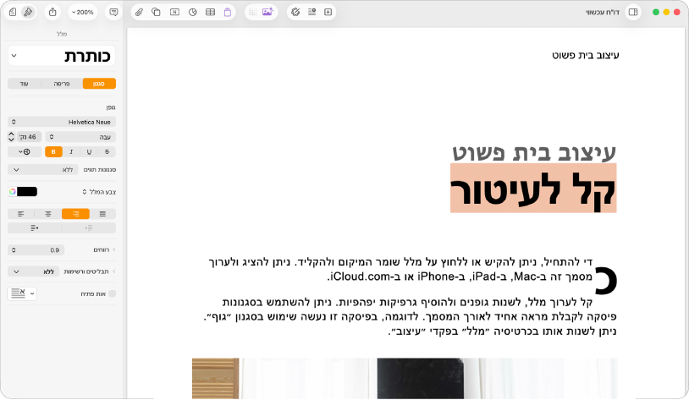Image resolution: width=689 pixels, height=400 pixels.
Task: Open the bullets ללא list style dropdown
Action: click(x=33, y=271)
